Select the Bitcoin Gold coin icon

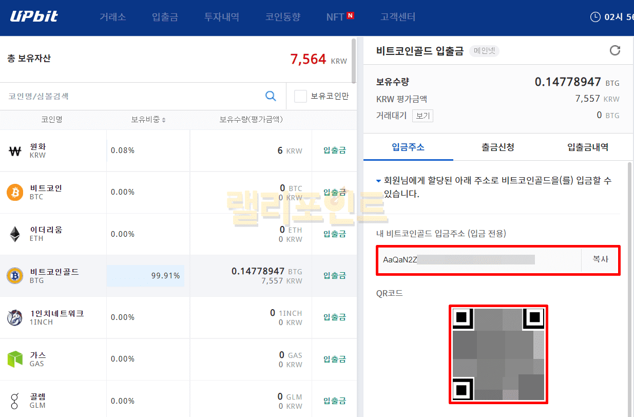click(x=15, y=276)
